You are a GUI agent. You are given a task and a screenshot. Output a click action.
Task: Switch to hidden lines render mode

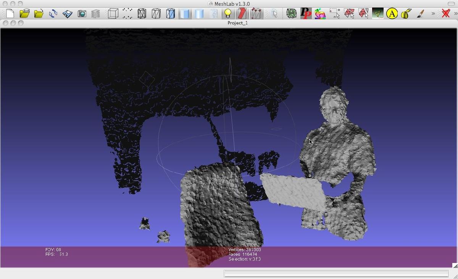click(x=156, y=14)
